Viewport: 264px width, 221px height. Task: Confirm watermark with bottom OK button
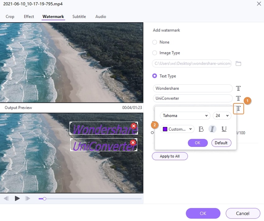coord(203,213)
